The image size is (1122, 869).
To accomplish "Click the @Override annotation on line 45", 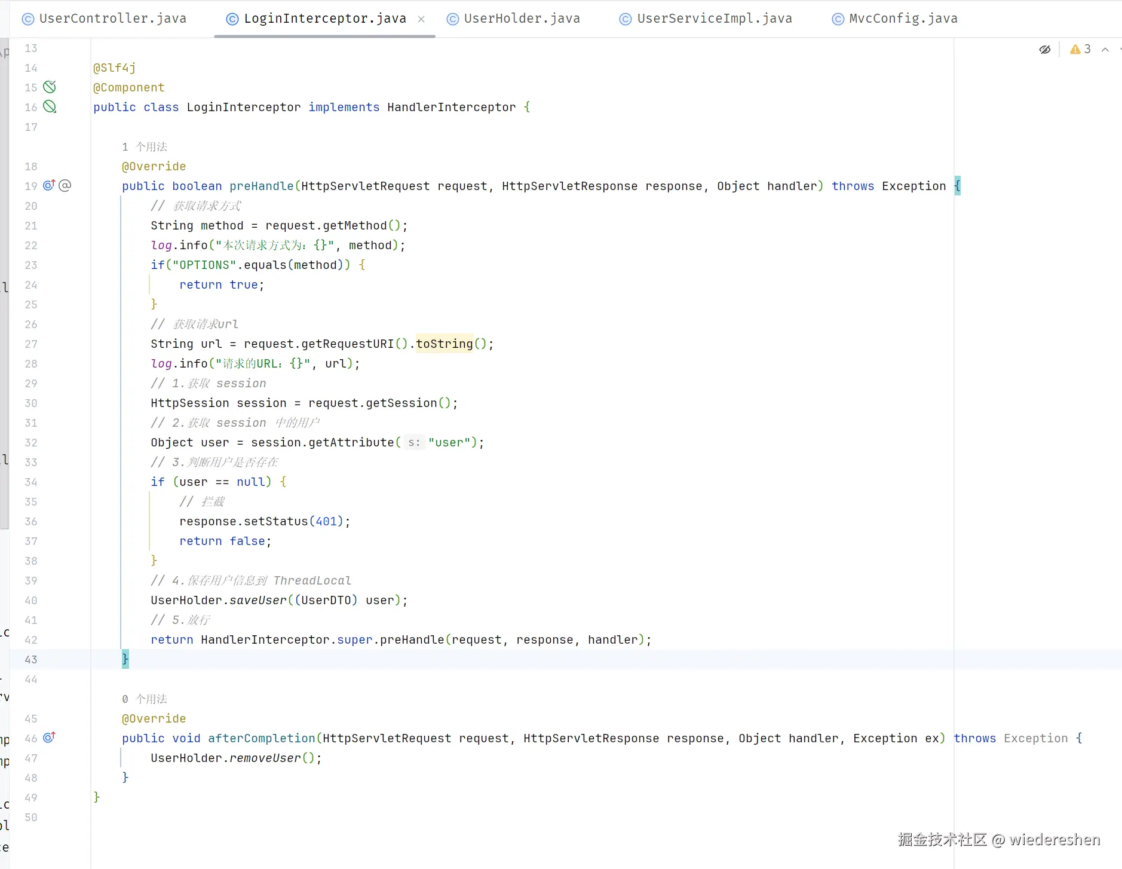I will 154,718.
